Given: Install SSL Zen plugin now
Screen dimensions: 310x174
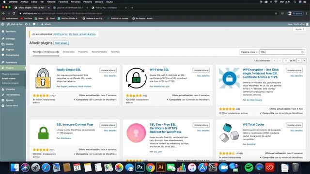Looking at the screenshot, I should (x=201, y=125).
